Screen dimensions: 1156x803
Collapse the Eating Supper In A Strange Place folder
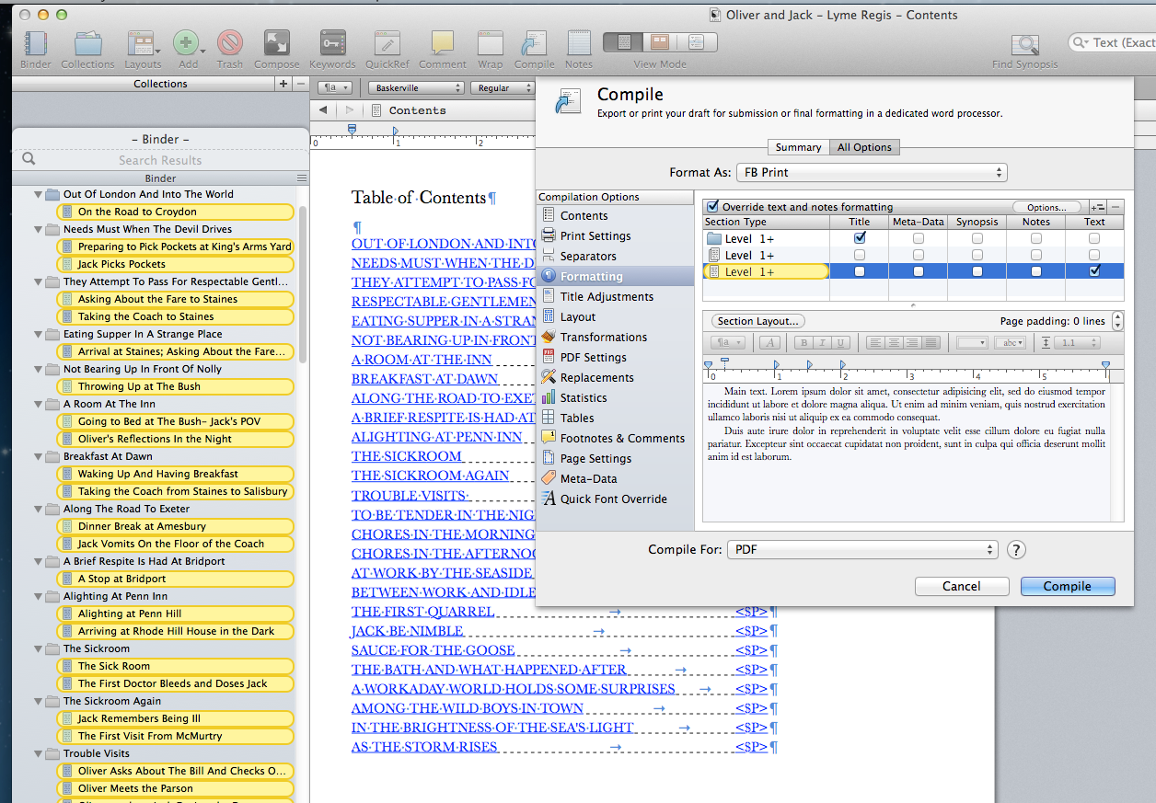tap(39, 335)
